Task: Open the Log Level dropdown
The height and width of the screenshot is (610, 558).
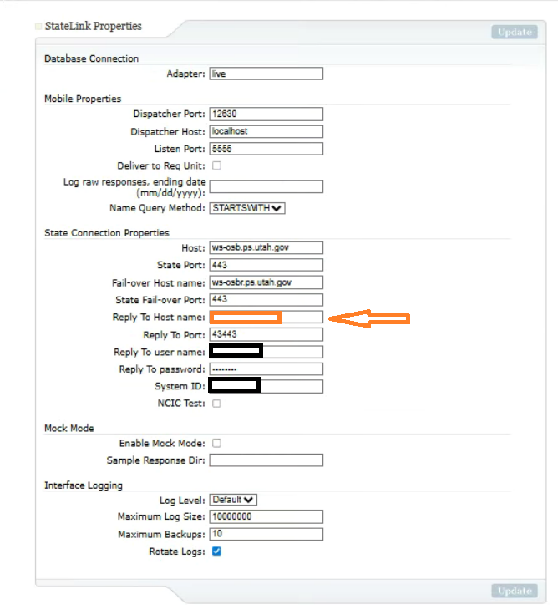Action: (233, 500)
